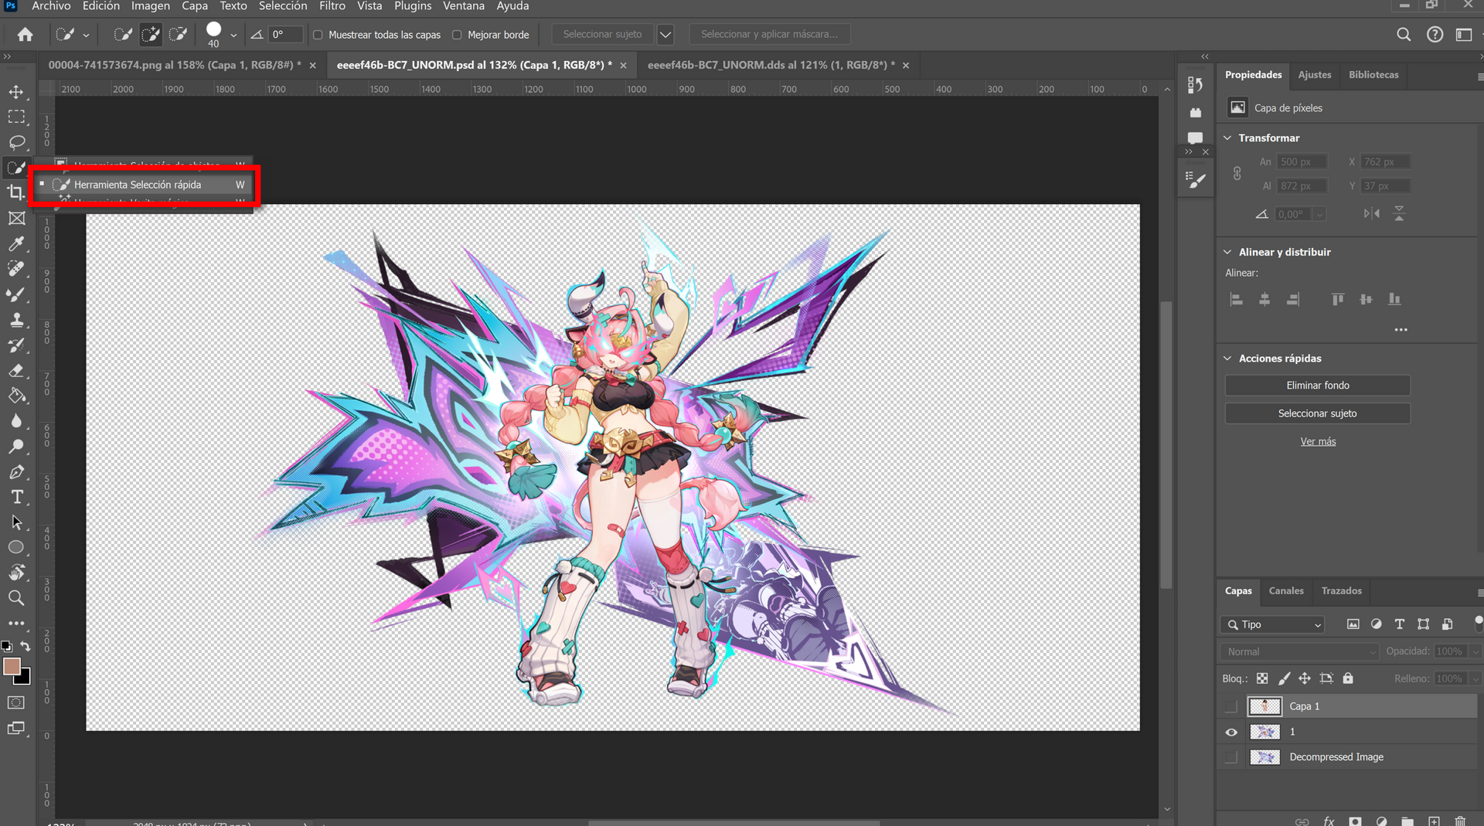Click the New selection mode icon
Image resolution: width=1484 pixels, height=826 pixels.
coord(123,34)
